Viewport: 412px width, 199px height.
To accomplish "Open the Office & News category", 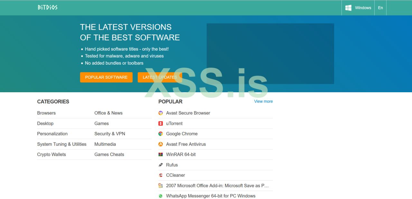I will tap(108, 113).
